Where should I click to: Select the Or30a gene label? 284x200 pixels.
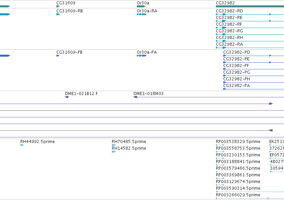143,3
